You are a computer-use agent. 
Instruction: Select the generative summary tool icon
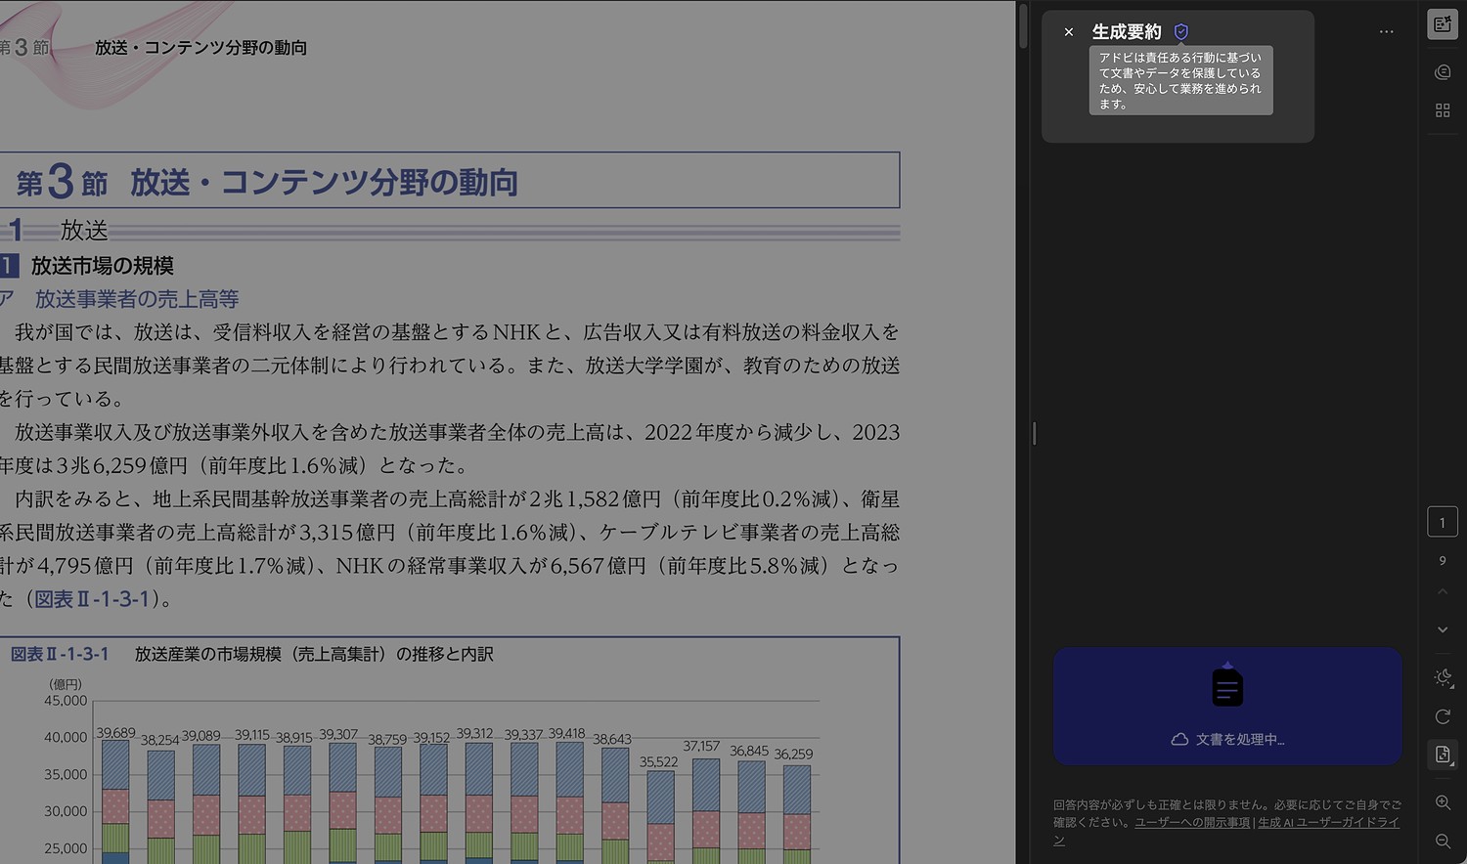1443,23
